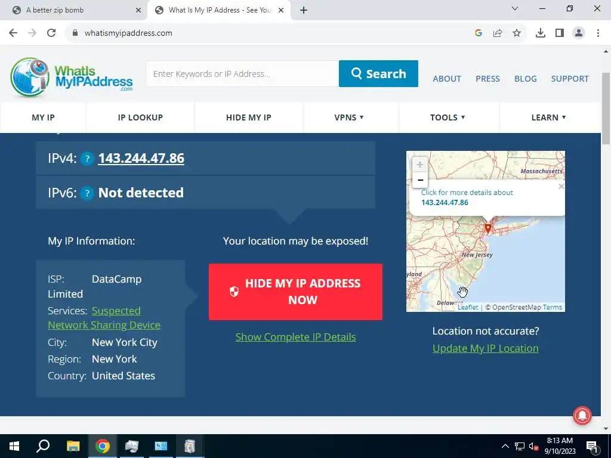611x458 pixels.
Task: Zoom out the map with minus button
Action: coord(420,180)
